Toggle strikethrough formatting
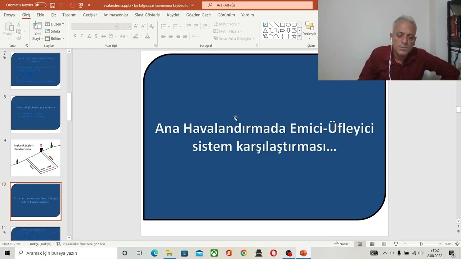 coord(104,36)
